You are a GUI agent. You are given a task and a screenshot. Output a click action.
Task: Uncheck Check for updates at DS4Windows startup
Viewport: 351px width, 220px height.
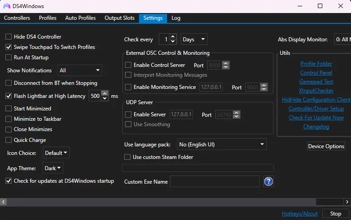point(9,180)
